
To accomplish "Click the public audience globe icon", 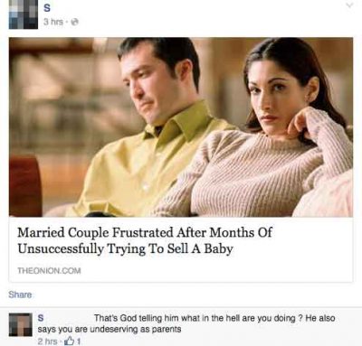I will pos(77,22).
